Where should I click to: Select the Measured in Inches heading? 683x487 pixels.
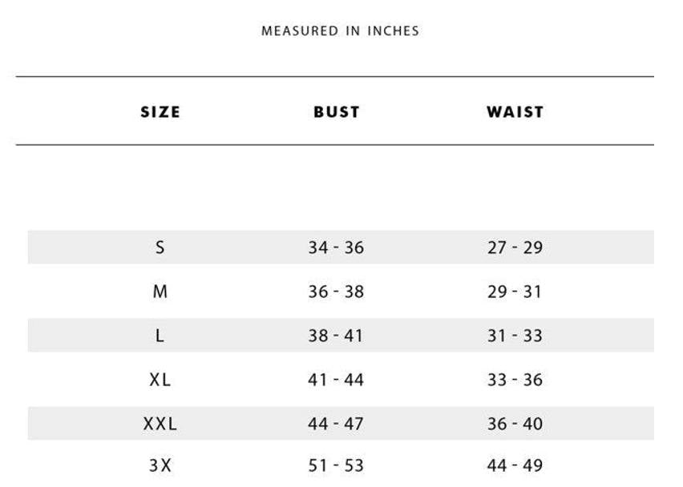pos(340,31)
